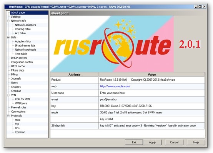Select Http under Protocols
The image size is (213, 153).
pos(18,120)
